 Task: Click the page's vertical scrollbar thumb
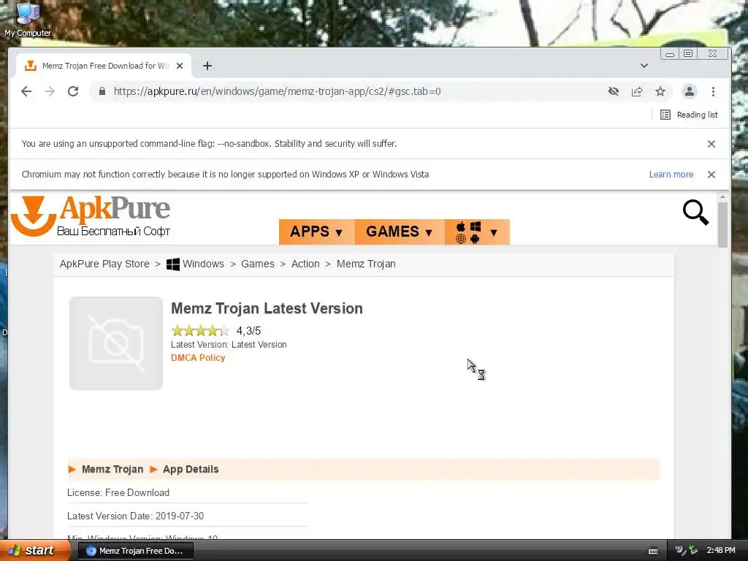(x=722, y=225)
